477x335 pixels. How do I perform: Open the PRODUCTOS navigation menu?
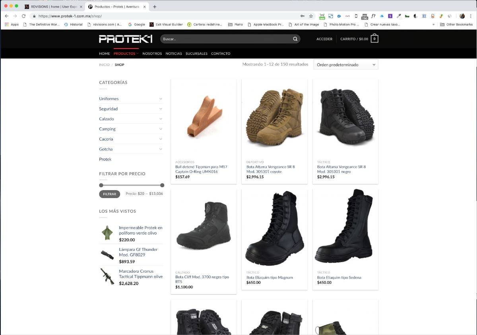pos(125,53)
